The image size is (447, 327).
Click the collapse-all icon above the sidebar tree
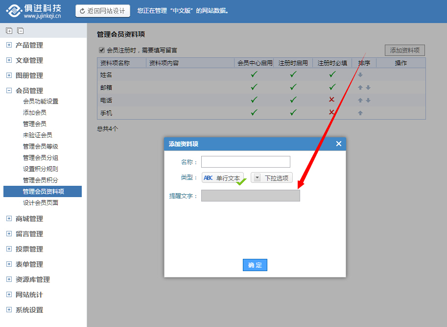20,30
